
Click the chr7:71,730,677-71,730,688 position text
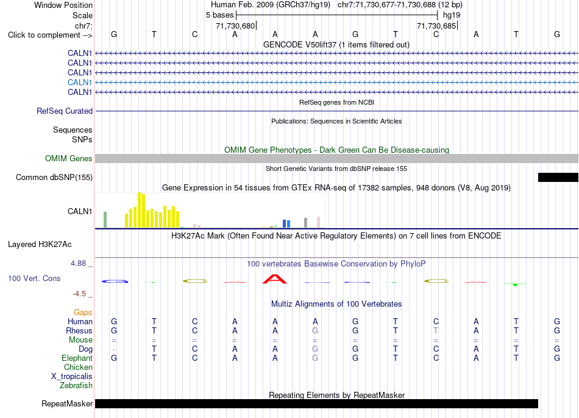(400, 5)
